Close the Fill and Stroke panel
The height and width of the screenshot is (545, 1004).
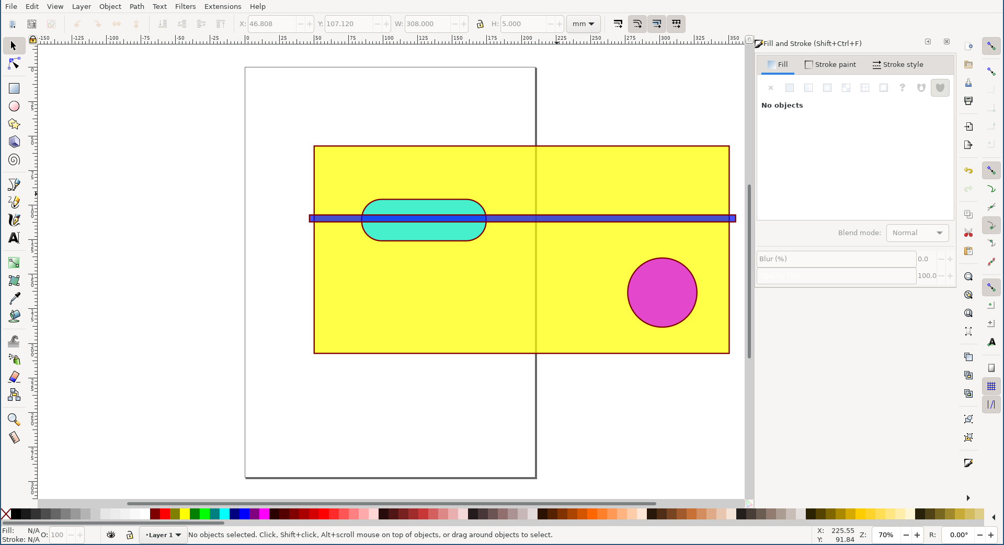(x=946, y=42)
